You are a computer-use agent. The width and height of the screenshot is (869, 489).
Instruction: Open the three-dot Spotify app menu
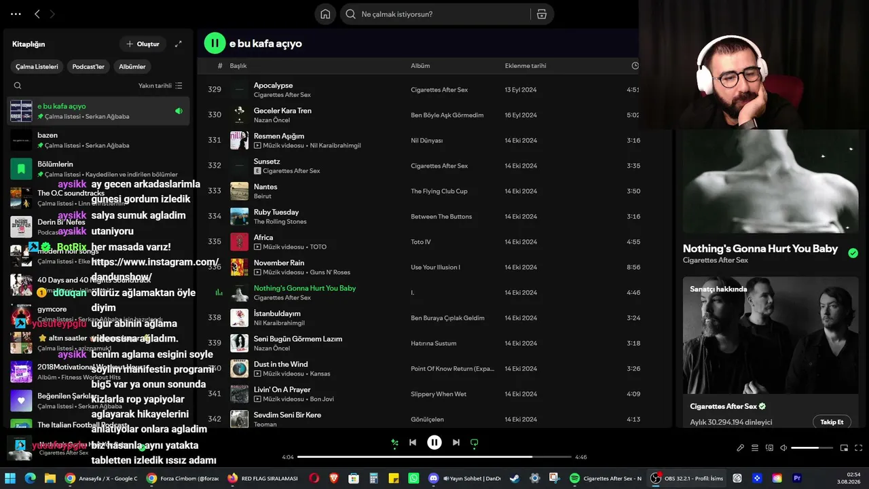coord(16,14)
